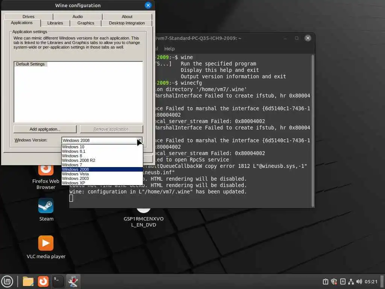Switch to the Graphics tab
Image resolution: width=385 pixels, height=289 pixels.
tap(86, 23)
